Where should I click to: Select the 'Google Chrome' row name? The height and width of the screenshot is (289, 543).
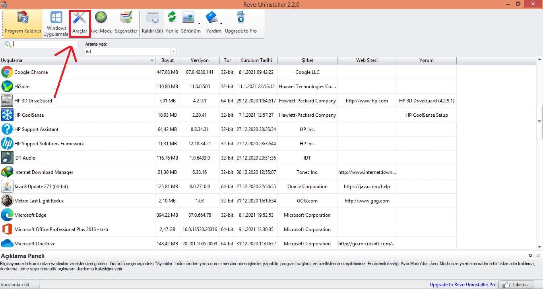(31, 72)
